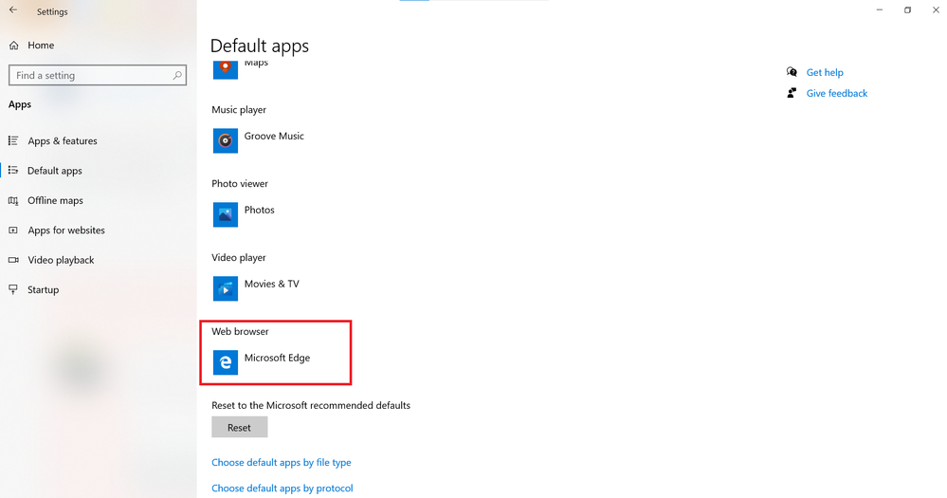Open Startup settings page
The width and height of the screenshot is (947, 498).
[43, 289]
